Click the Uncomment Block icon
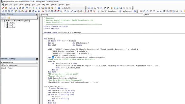185x104 pixels. (118, 8)
